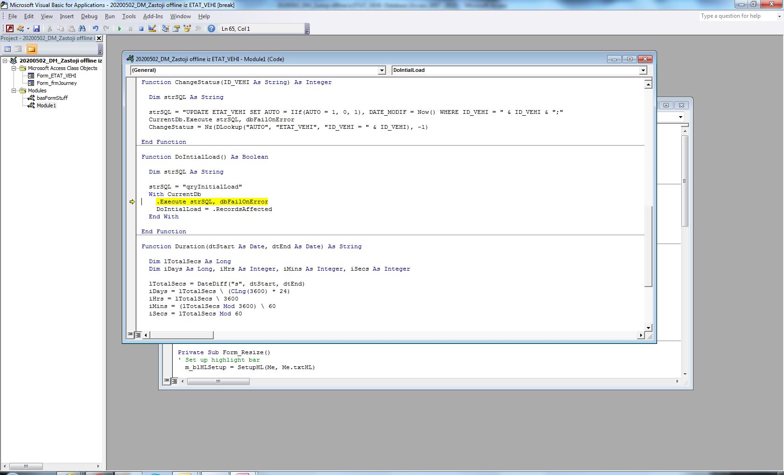This screenshot has height=475, width=784.
Task: Select Module1 in project tree
Action: click(46, 105)
